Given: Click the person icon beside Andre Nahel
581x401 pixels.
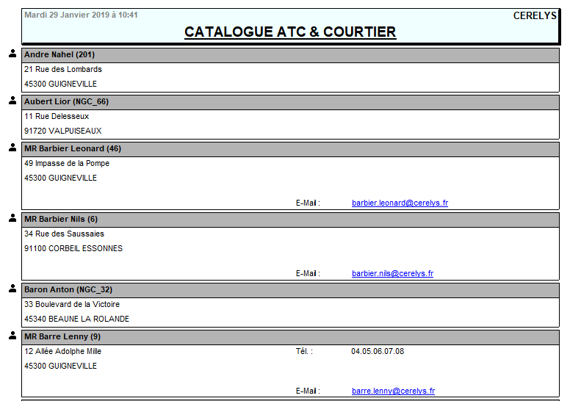Looking at the screenshot, I should [12, 54].
